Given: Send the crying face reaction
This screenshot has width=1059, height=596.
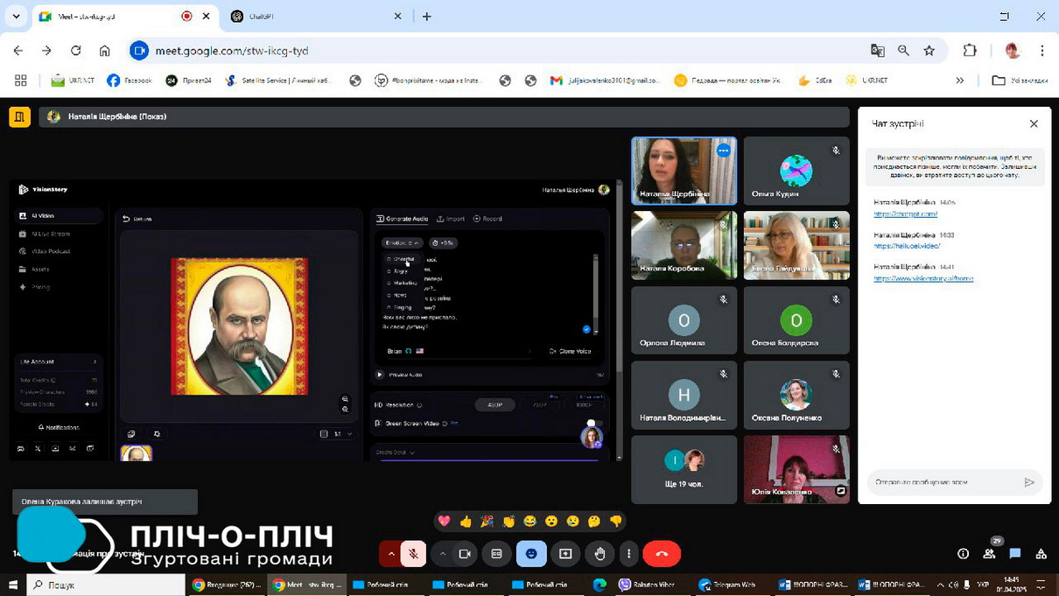Looking at the screenshot, I should pos(572,522).
